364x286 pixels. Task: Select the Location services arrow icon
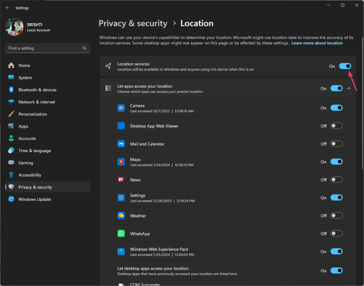(x=108, y=66)
